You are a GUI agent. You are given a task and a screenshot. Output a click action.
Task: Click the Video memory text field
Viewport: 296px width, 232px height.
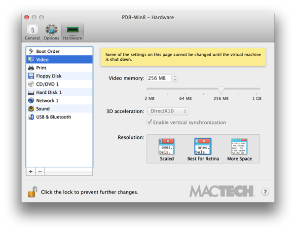tap(158, 78)
